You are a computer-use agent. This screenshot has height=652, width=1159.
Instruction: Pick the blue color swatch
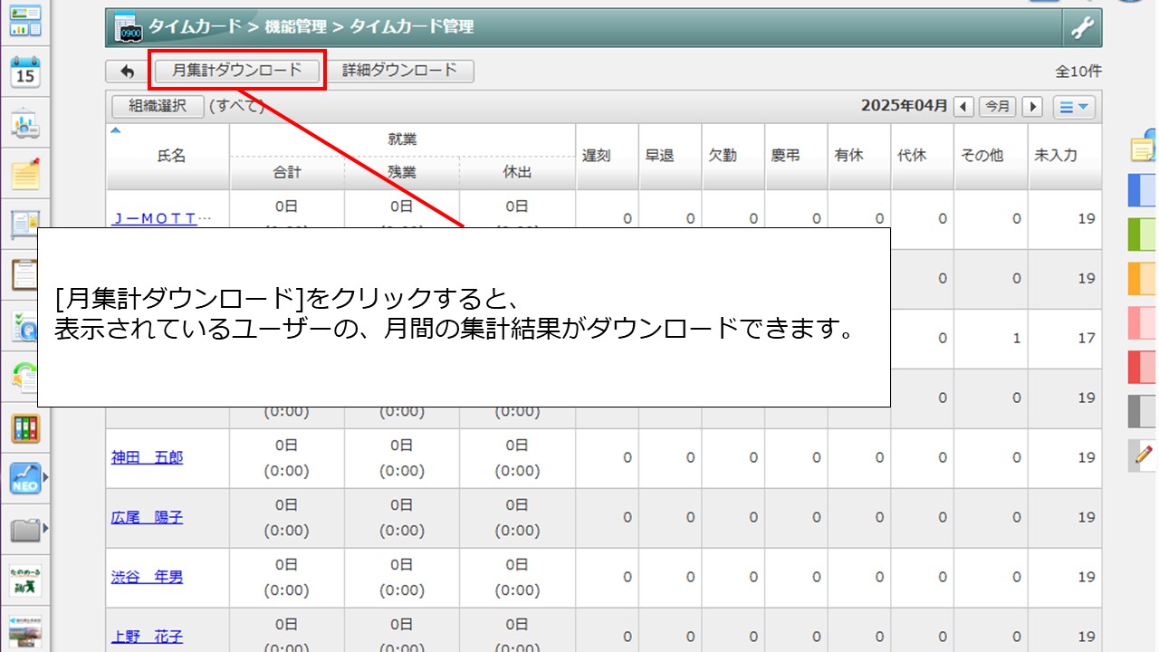point(1143,191)
